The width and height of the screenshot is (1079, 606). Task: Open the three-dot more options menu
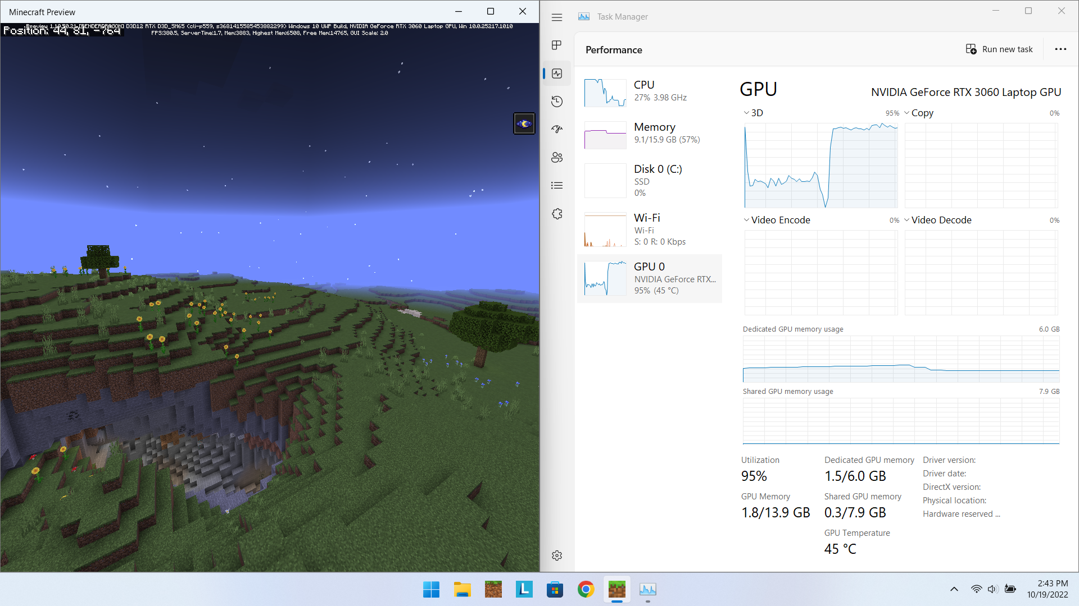click(x=1060, y=49)
